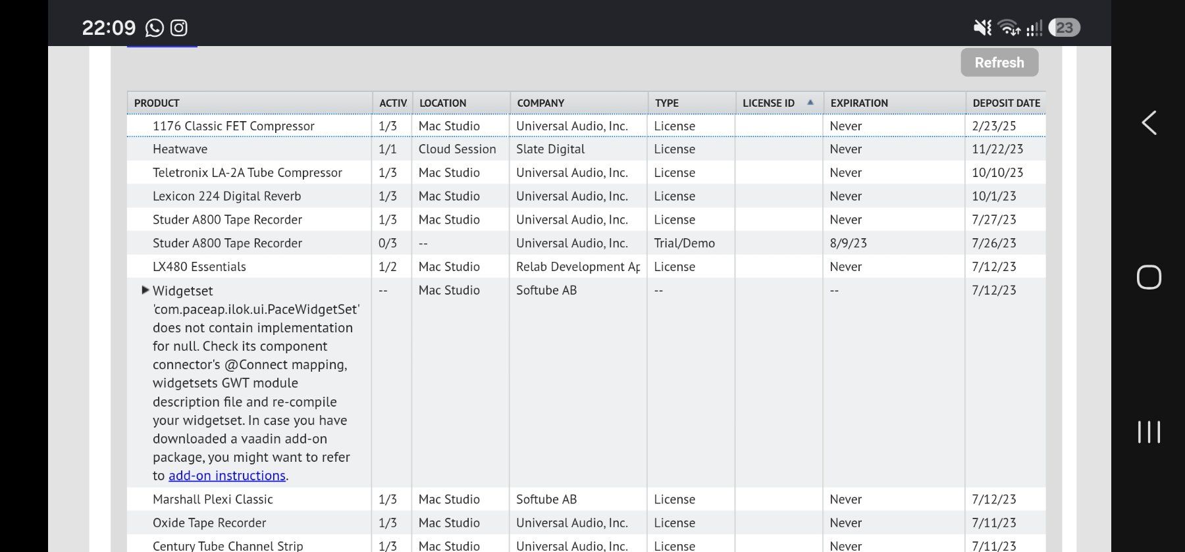The image size is (1185, 552).
Task: Tap the Android home button
Action: pos(1149,277)
